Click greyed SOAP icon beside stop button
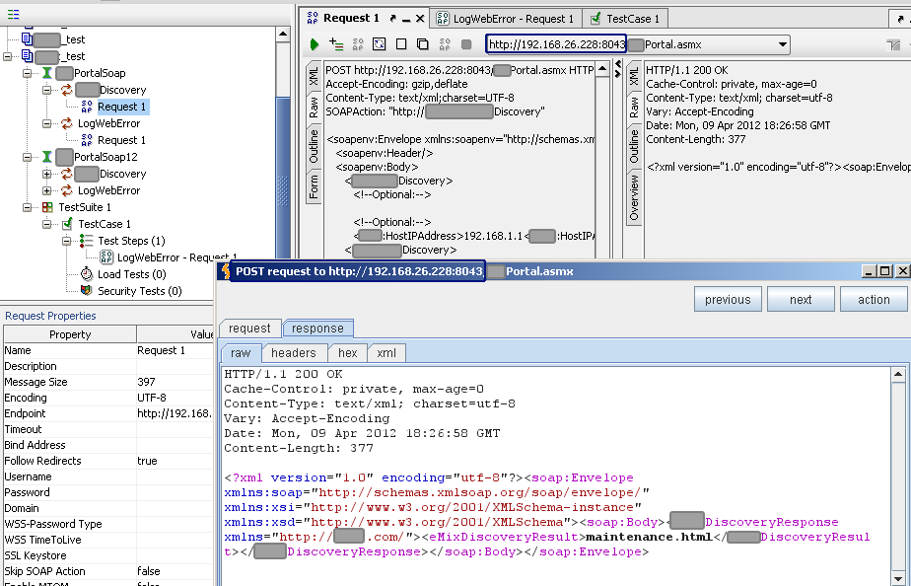911x586 pixels. click(445, 44)
